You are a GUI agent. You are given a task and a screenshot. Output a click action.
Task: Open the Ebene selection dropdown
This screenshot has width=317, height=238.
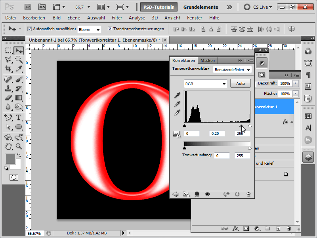(89, 29)
